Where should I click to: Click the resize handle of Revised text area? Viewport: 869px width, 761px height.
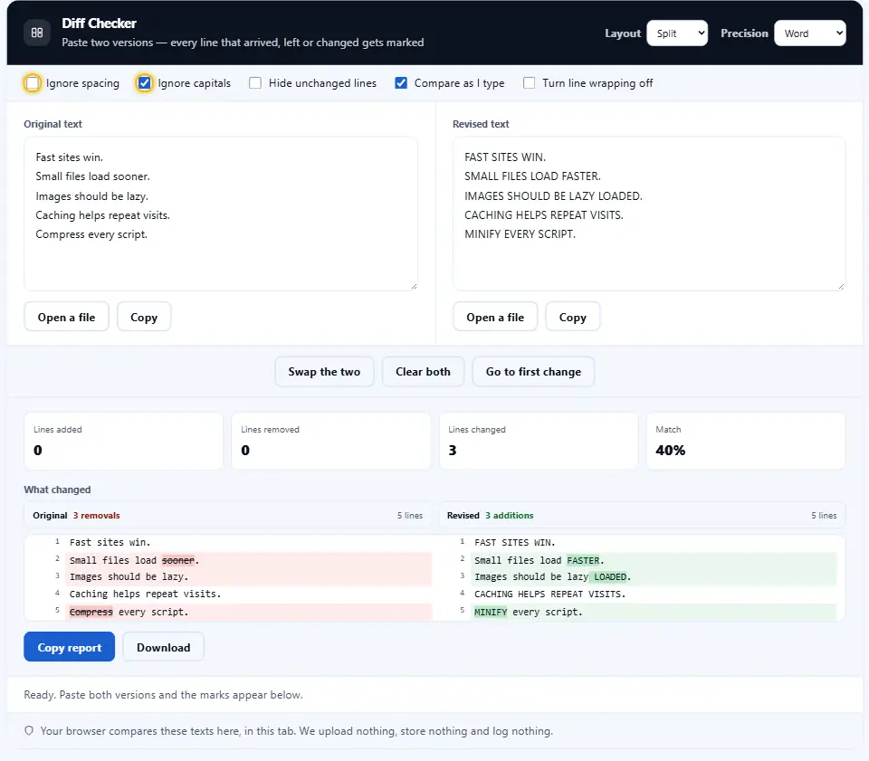tap(841, 286)
